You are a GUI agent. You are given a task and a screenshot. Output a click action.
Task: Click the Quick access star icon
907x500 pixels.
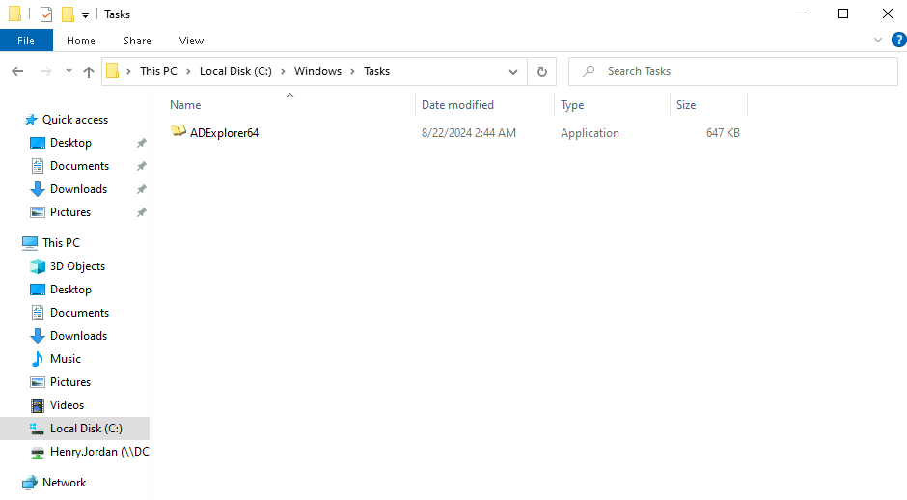tap(31, 120)
